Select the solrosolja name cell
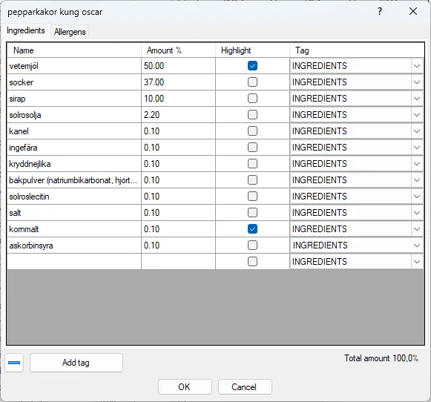The width and height of the screenshot is (431, 402). pyautogui.click(x=74, y=115)
